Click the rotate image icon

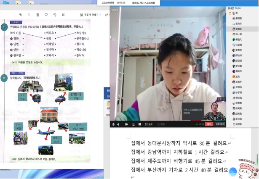(55, 15)
